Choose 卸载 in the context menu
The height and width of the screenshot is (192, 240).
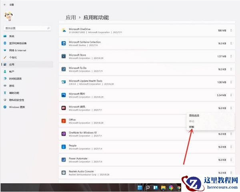tap(192, 127)
